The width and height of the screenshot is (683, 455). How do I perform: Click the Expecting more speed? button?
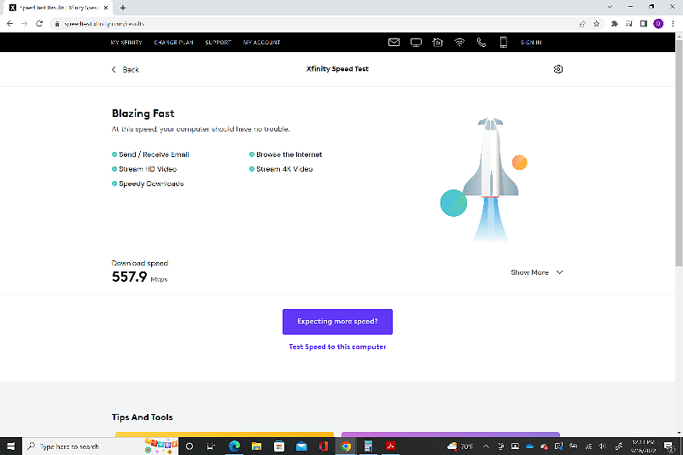(x=337, y=322)
